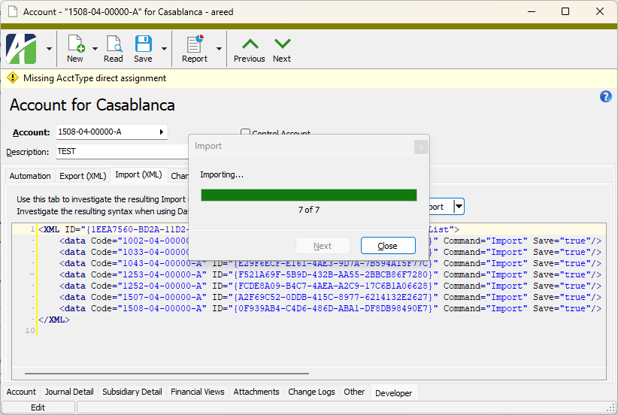This screenshot has height=415, width=618.
Task: Open the Import split-button dropdown arrow
Action: pyautogui.click(x=459, y=207)
